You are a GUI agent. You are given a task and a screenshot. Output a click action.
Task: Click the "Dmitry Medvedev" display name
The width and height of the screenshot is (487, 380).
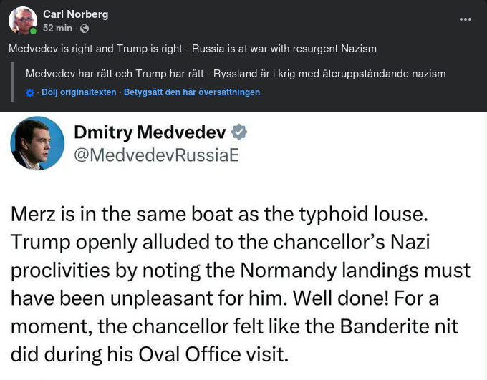click(150, 132)
